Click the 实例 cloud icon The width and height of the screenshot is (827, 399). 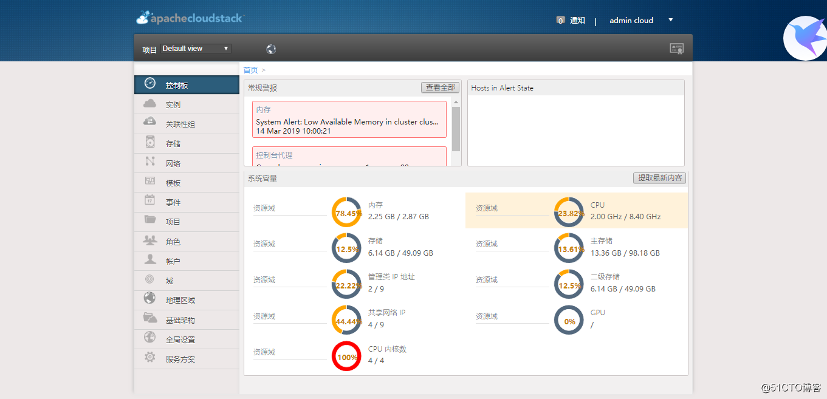[149, 104]
